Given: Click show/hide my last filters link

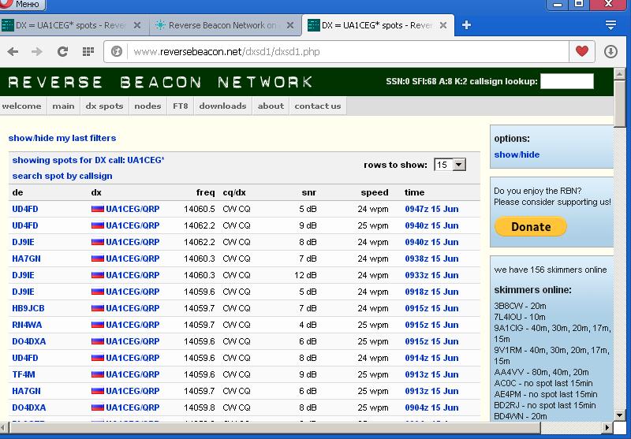Looking at the screenshot, I should pyautogui.click(x=62, y=138).
